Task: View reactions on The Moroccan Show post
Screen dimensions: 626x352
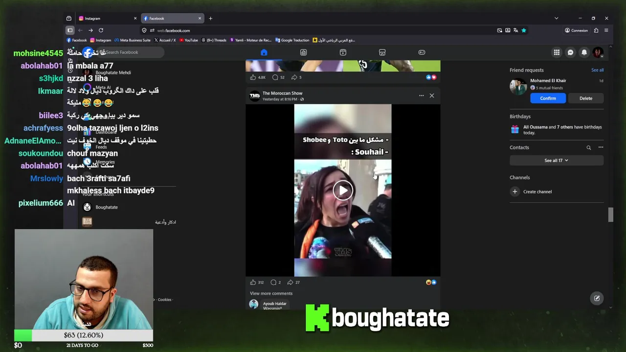Action: [x=431, y=282]
